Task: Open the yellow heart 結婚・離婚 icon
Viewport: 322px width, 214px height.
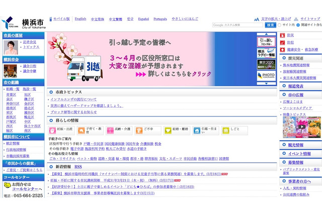Action: [x=168, y=131]
